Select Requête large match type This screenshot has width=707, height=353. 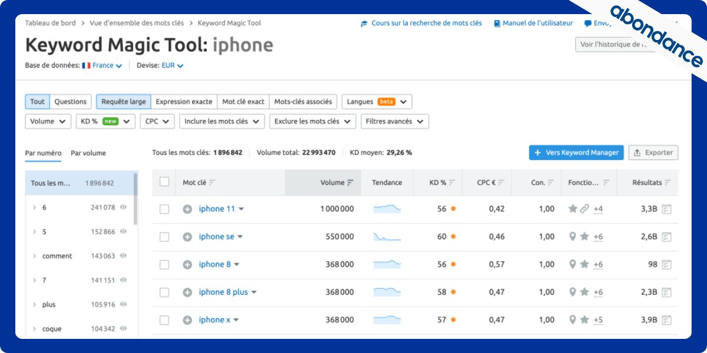[x=124, y=102]
